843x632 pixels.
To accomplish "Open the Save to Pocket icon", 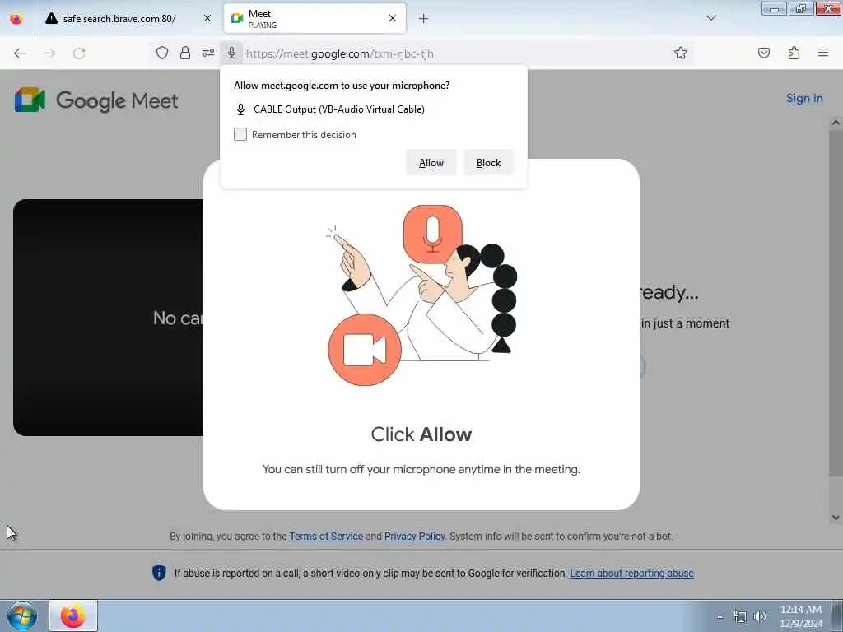I will coord(763,53).
